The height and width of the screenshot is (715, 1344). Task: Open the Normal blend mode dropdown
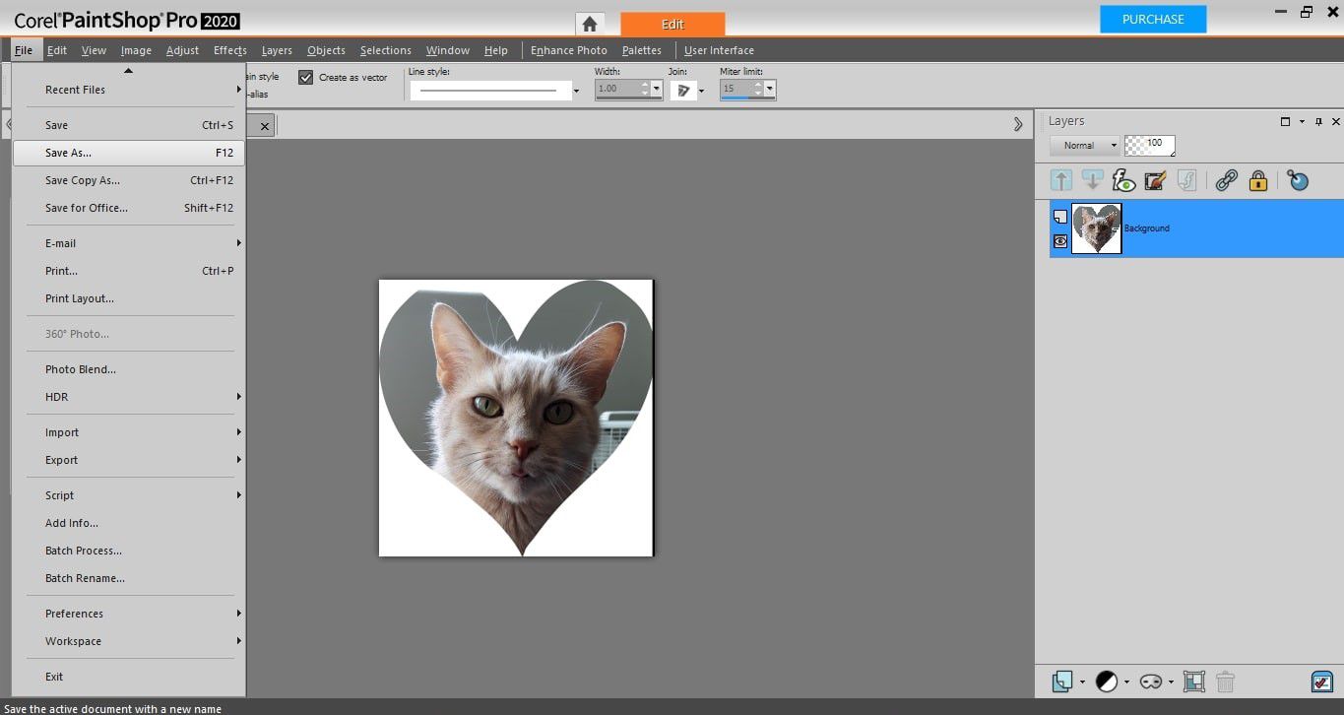(x=1084, y=145)
